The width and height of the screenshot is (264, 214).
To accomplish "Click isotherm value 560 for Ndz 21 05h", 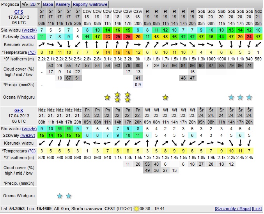I will [258, 59].
